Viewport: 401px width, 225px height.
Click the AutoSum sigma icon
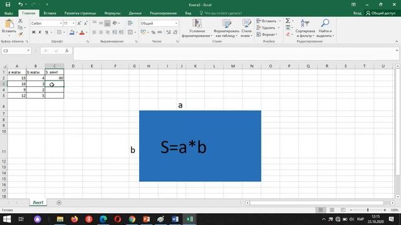coord(288,21)
